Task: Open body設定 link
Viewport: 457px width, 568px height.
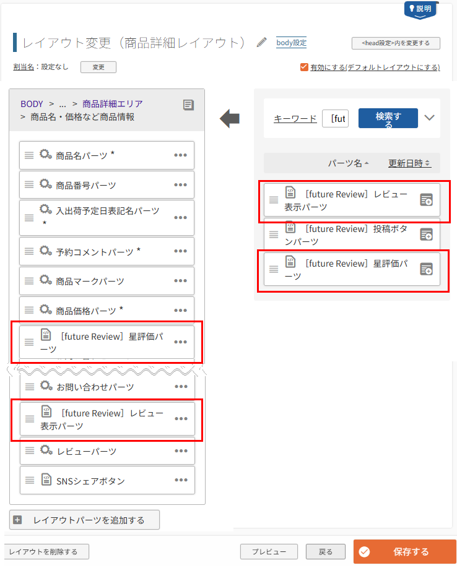Action: coord(292,43)
